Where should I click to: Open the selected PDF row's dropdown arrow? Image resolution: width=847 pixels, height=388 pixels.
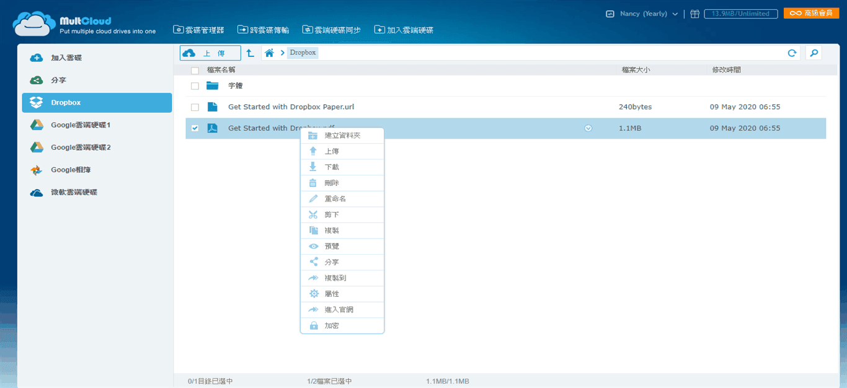tap(588, 128)
